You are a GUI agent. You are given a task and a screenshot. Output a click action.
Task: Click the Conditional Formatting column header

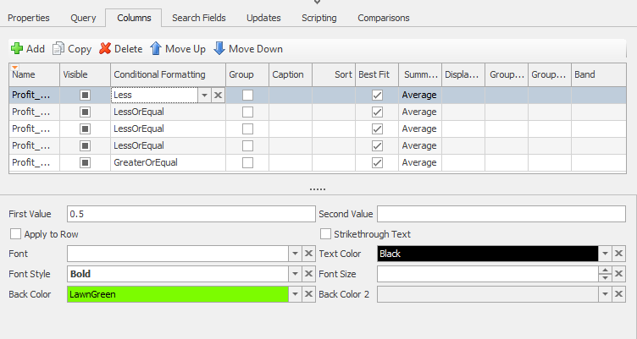(x=168, y=74)
